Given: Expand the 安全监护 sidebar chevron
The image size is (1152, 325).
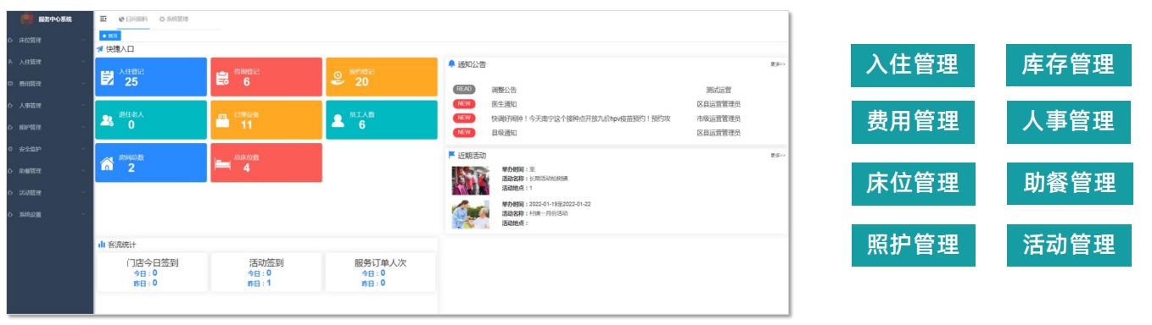Looking at the screenshot, I should [84, 149].
